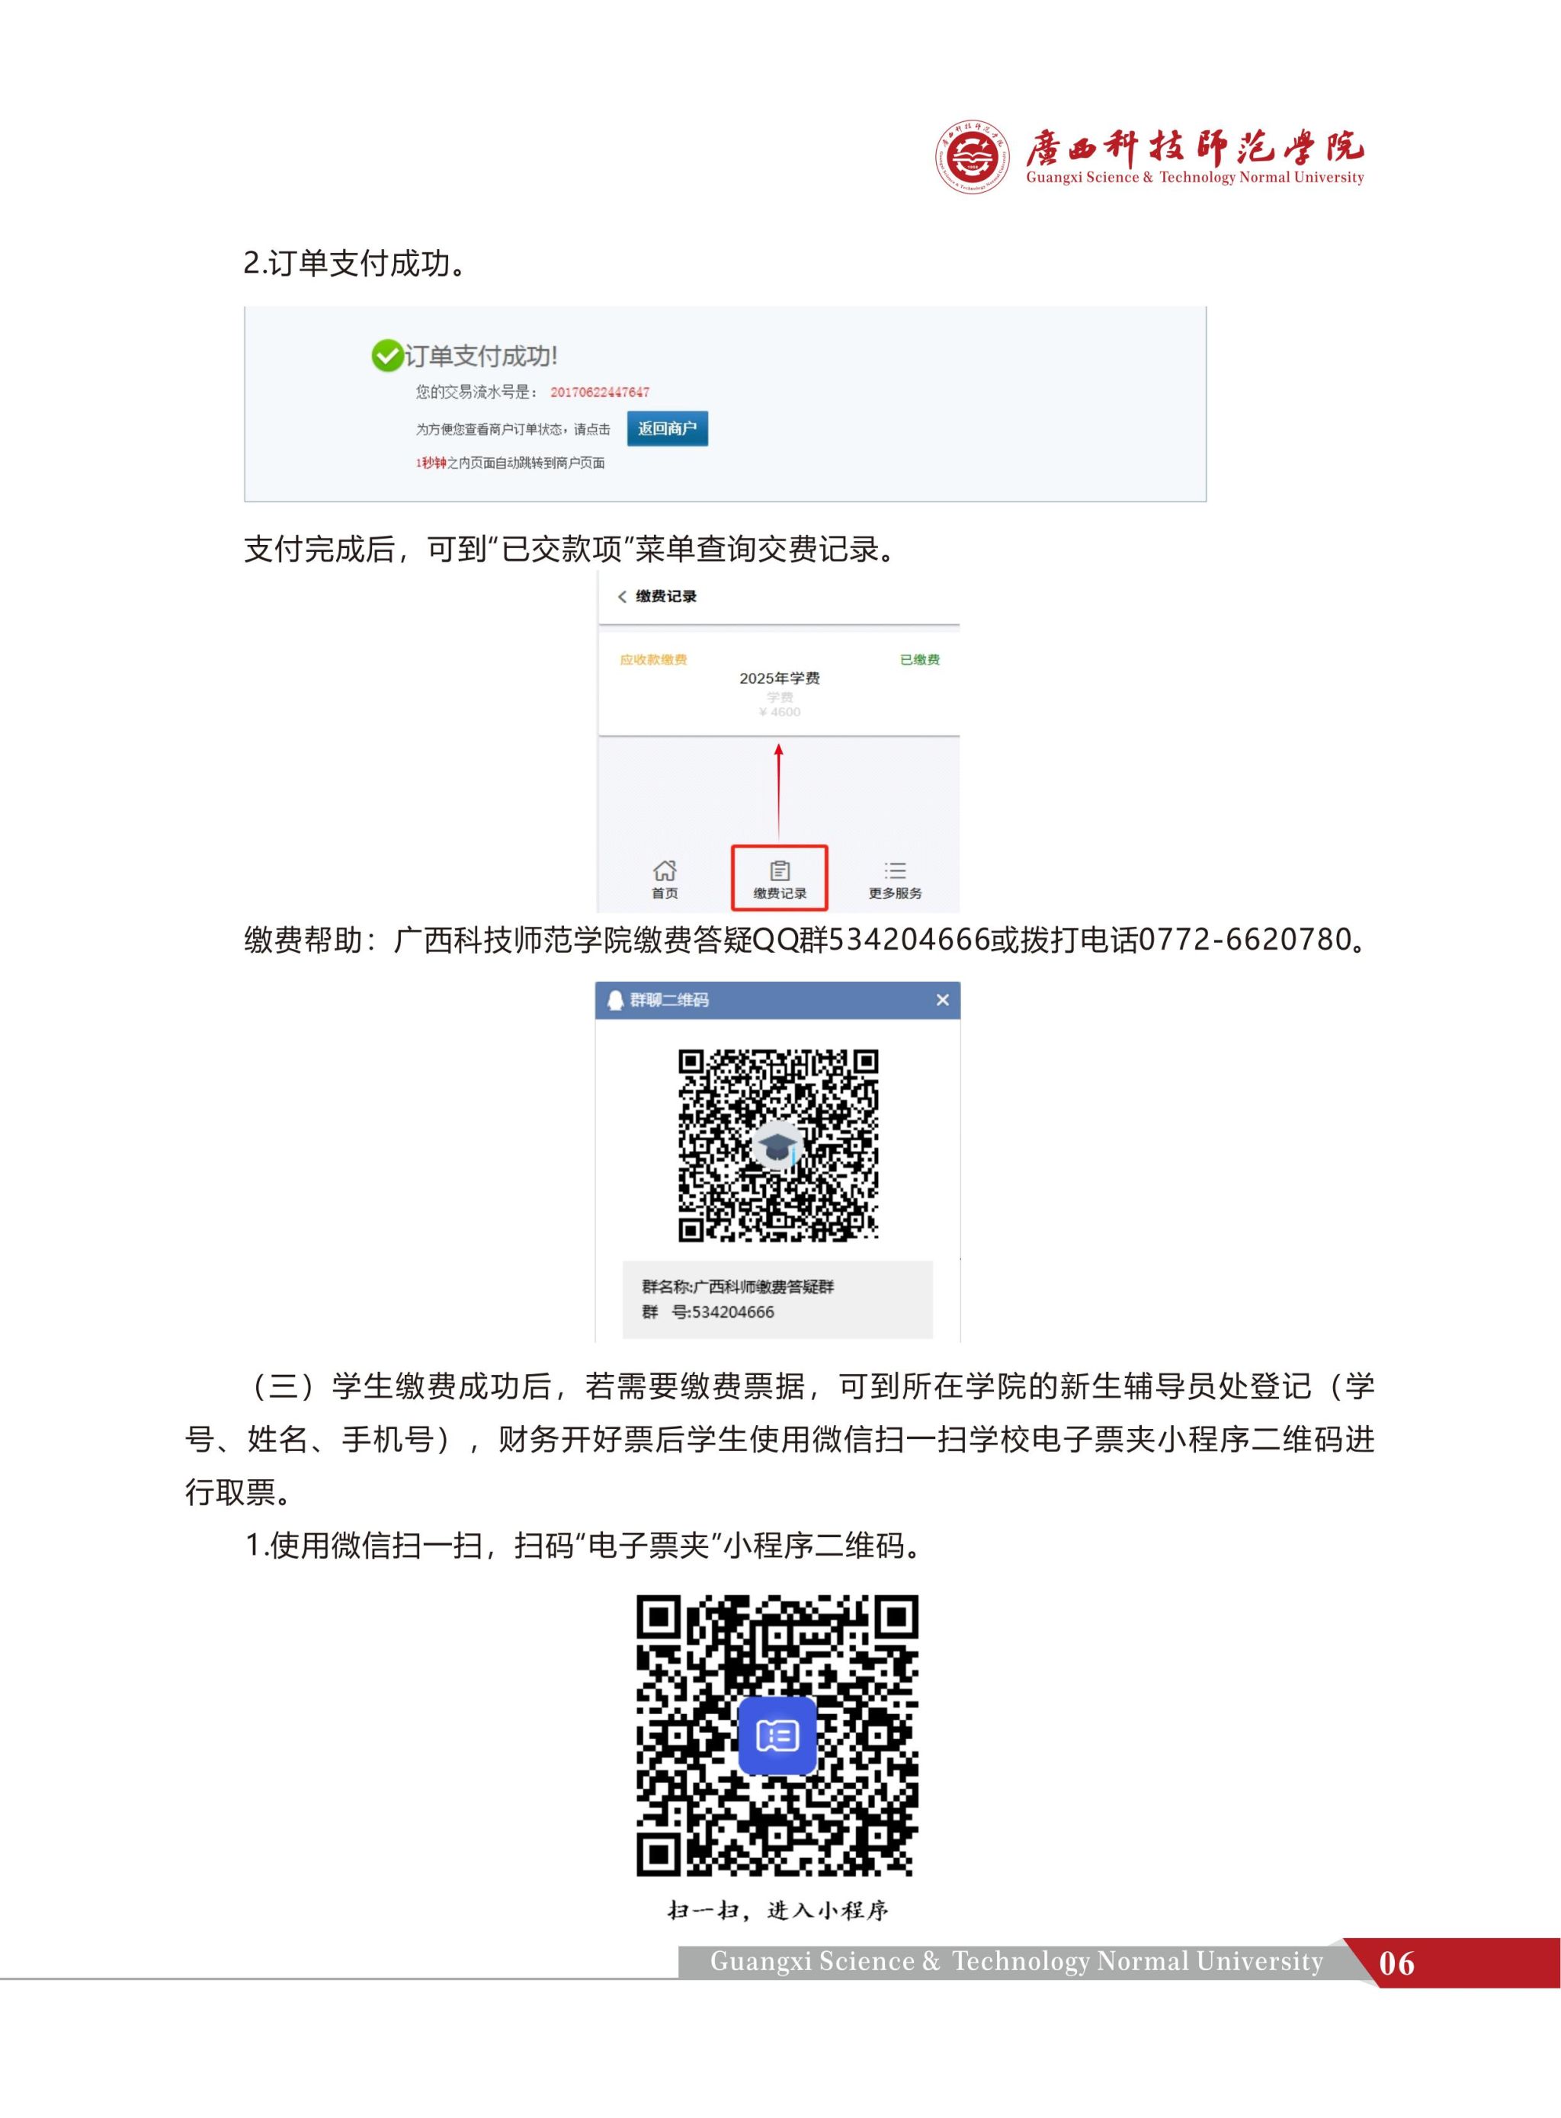Click the blue ticket folder icon
Image resolution: width=1561 pixels, height=2118 pixels.
777,1735
